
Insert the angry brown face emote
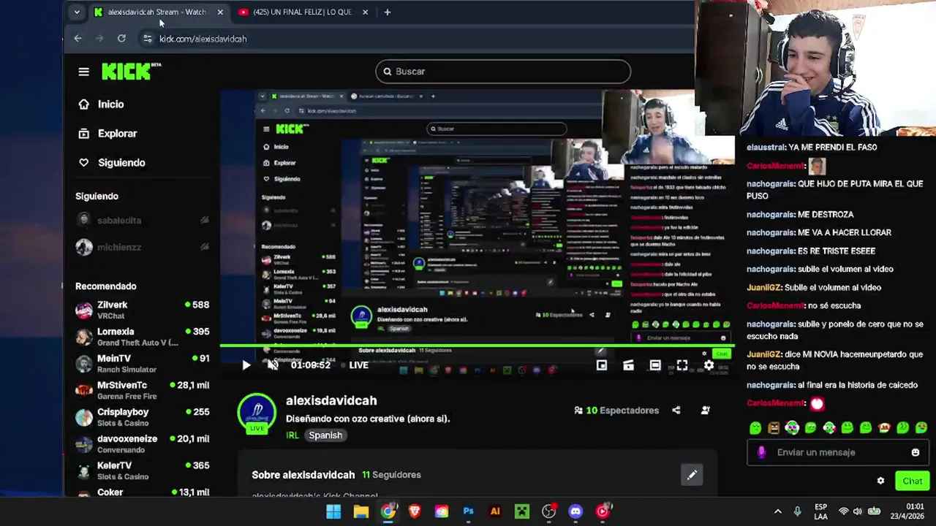point(774,428)
